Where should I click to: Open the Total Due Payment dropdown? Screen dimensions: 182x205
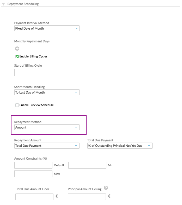[x=120, y=146]
